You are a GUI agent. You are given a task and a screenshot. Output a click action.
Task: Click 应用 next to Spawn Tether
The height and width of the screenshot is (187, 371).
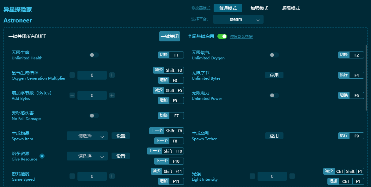point(274,136)
